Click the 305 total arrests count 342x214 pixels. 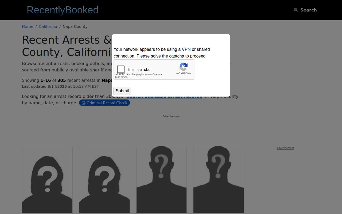coord(61,80)
